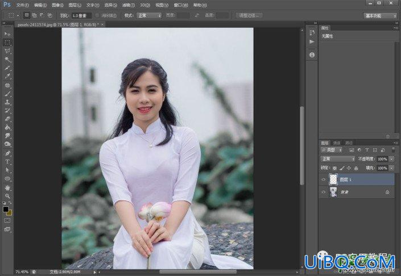Open status bar document info arrow
Screen dimensions: 401x276
click(94, 272)
